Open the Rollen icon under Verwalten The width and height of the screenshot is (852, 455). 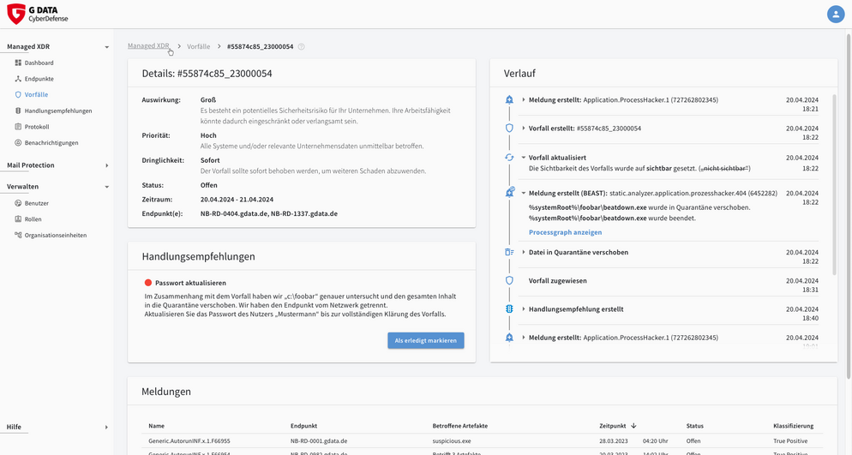pyautogui.click(x=18, y=219)
